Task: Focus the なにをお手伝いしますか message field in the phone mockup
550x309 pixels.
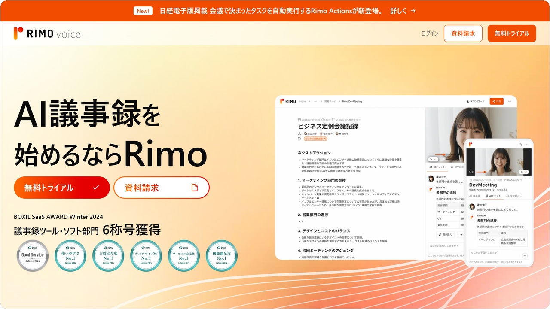Action: 498,254
